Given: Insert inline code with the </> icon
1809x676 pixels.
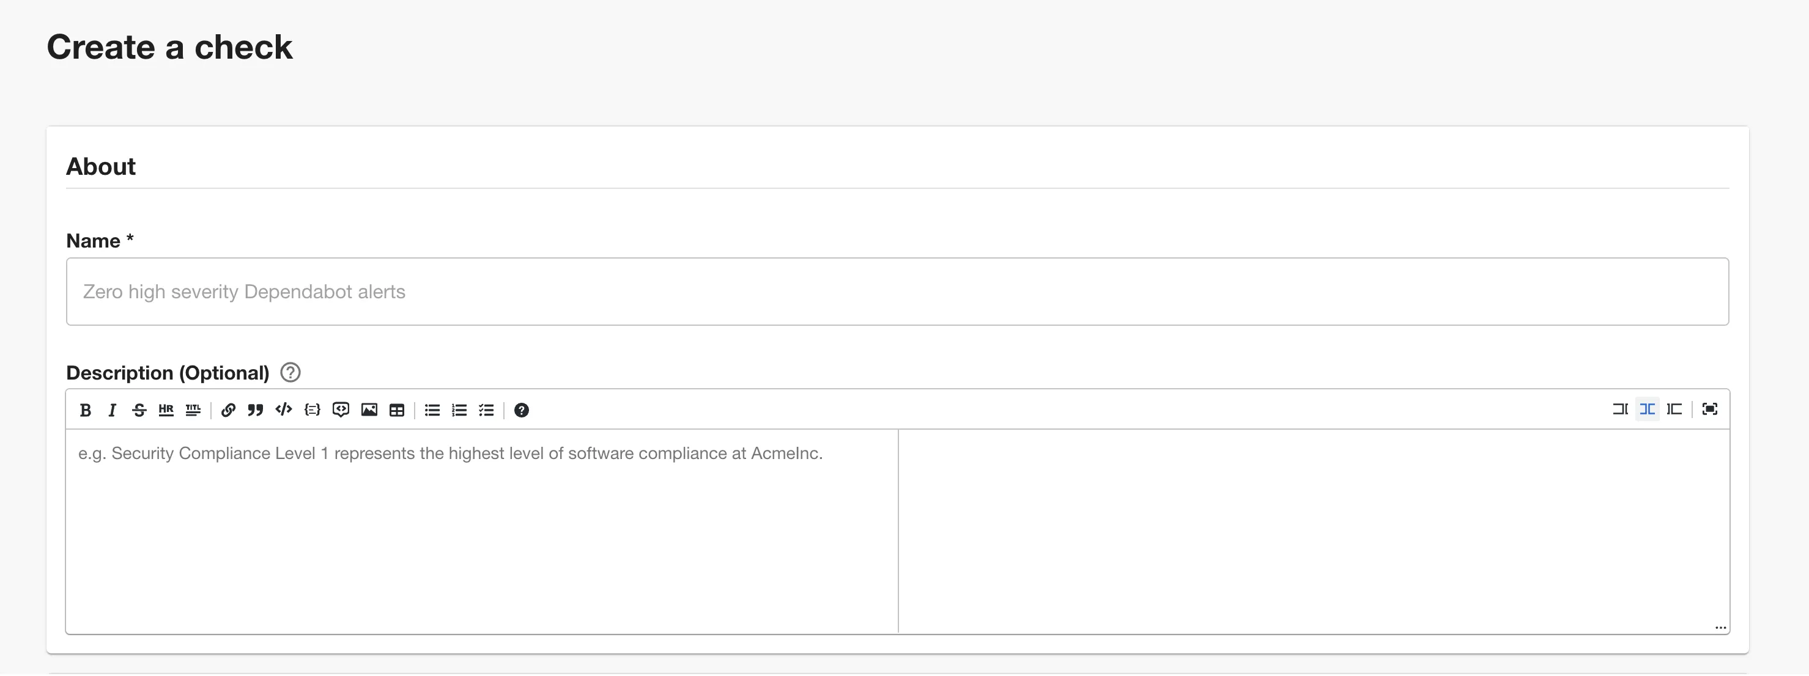Looking at the screenshot, I should coord(284,410).
